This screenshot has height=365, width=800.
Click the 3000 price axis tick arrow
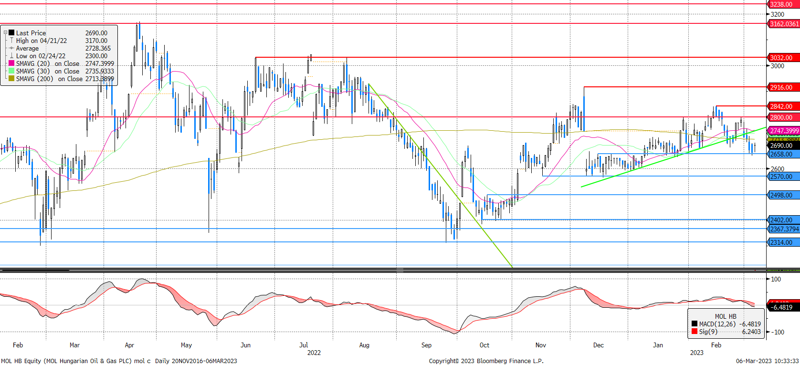pos(768,66)
